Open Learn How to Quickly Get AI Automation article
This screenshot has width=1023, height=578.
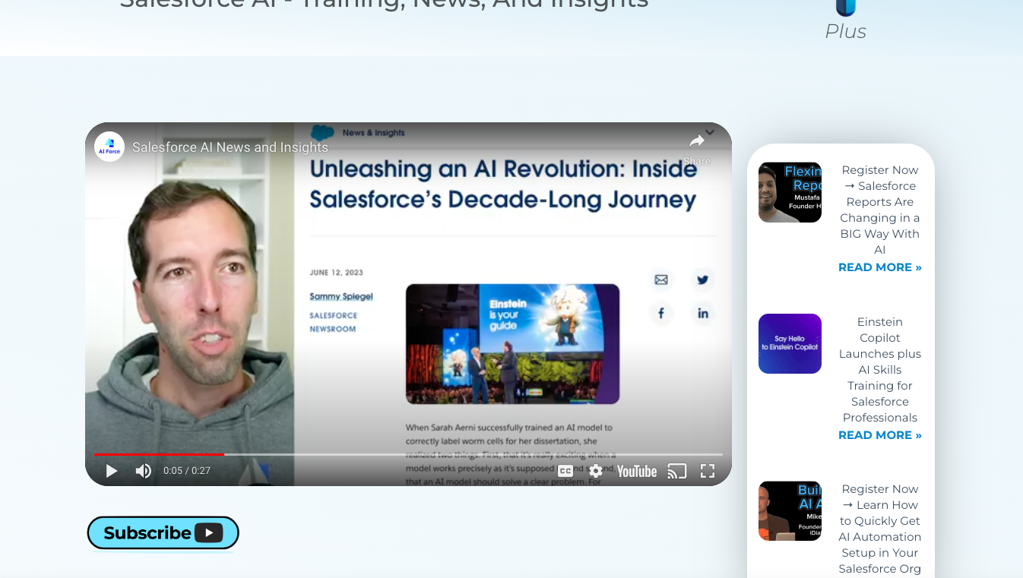click(879, 529)
